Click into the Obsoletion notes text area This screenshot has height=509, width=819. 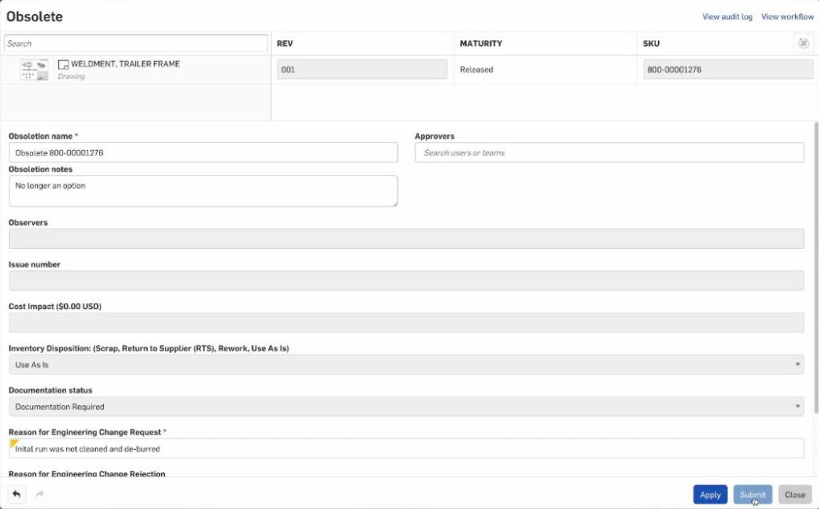[x=203, y=191]
